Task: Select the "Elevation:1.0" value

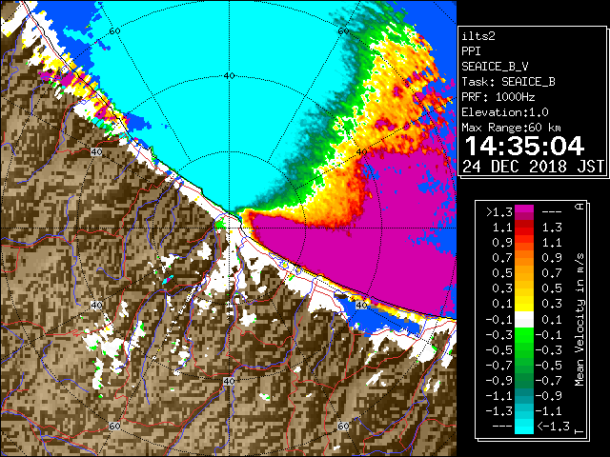Action: pos(505,112)
